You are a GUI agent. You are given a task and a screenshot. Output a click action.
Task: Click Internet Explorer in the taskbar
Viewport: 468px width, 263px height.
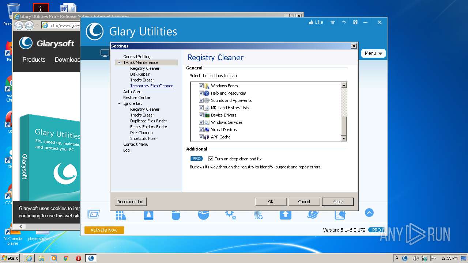tap(29, 258)
